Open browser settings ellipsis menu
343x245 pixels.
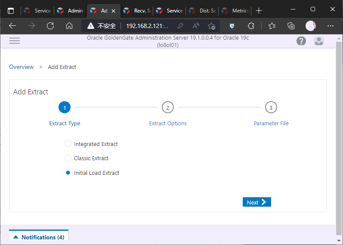pos(331,26)
